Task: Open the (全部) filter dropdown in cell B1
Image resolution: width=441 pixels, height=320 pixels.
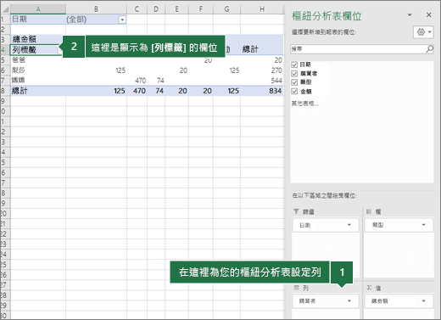Action: pos(122,20)
